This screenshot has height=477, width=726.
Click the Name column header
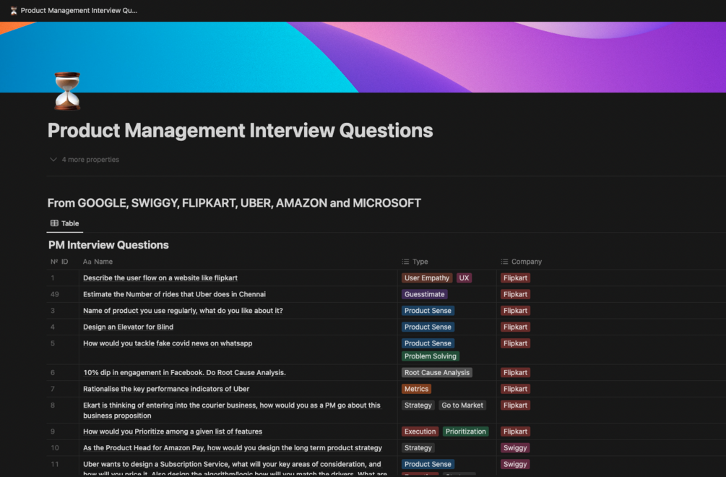click(x=98, y=262)
